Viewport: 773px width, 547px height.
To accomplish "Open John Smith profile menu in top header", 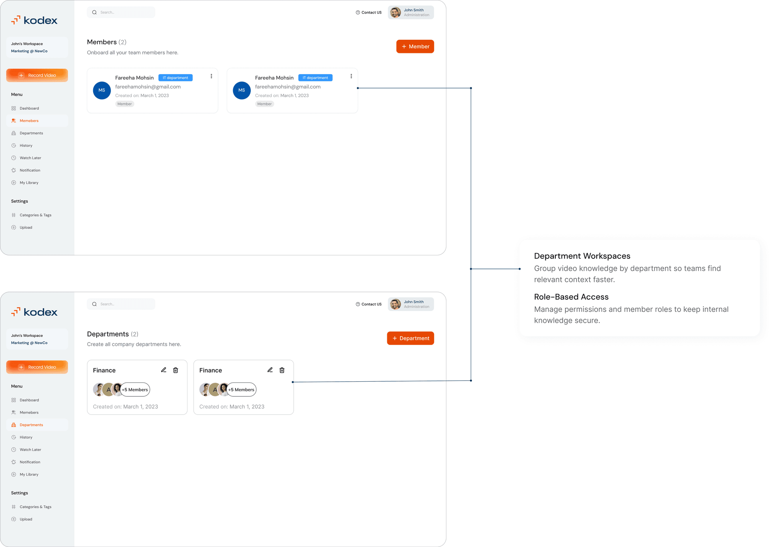I will [x=411, y=12].
